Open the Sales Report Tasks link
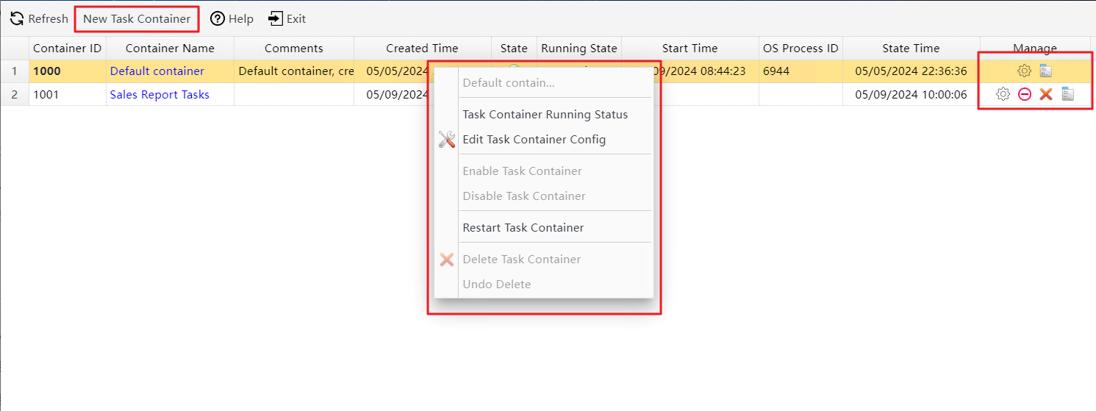 tap(160, 95)
